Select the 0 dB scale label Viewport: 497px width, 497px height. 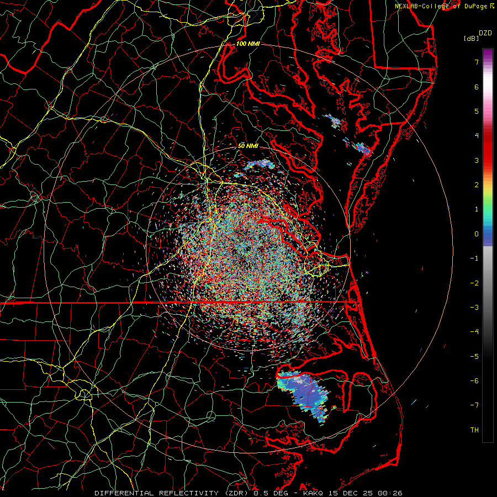tap(477, 234)
